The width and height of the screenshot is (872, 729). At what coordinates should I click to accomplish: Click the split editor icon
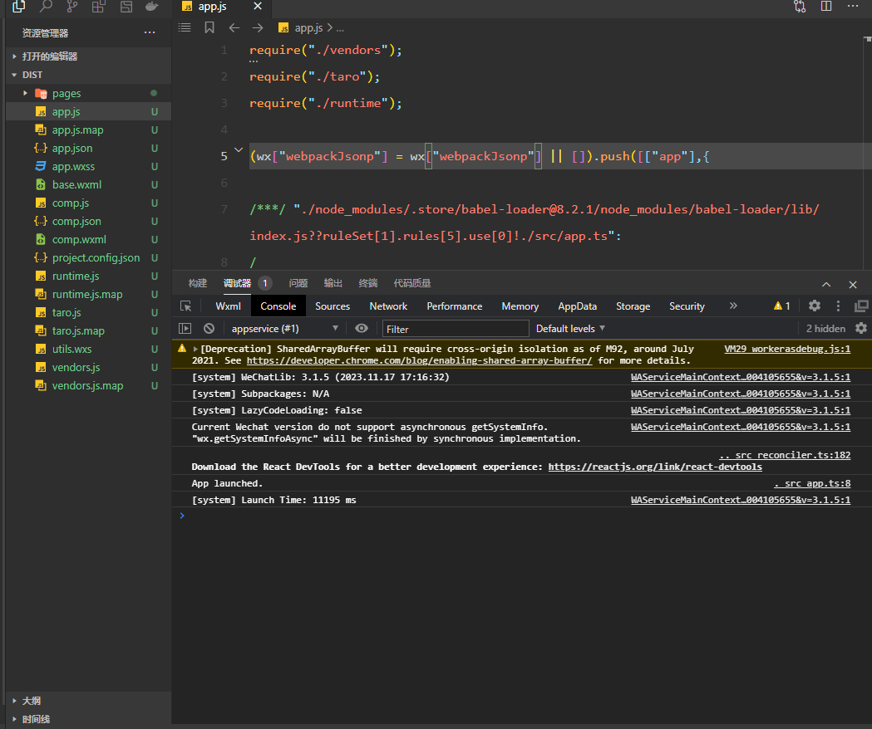pyautogui.click(x=825, y=7)
